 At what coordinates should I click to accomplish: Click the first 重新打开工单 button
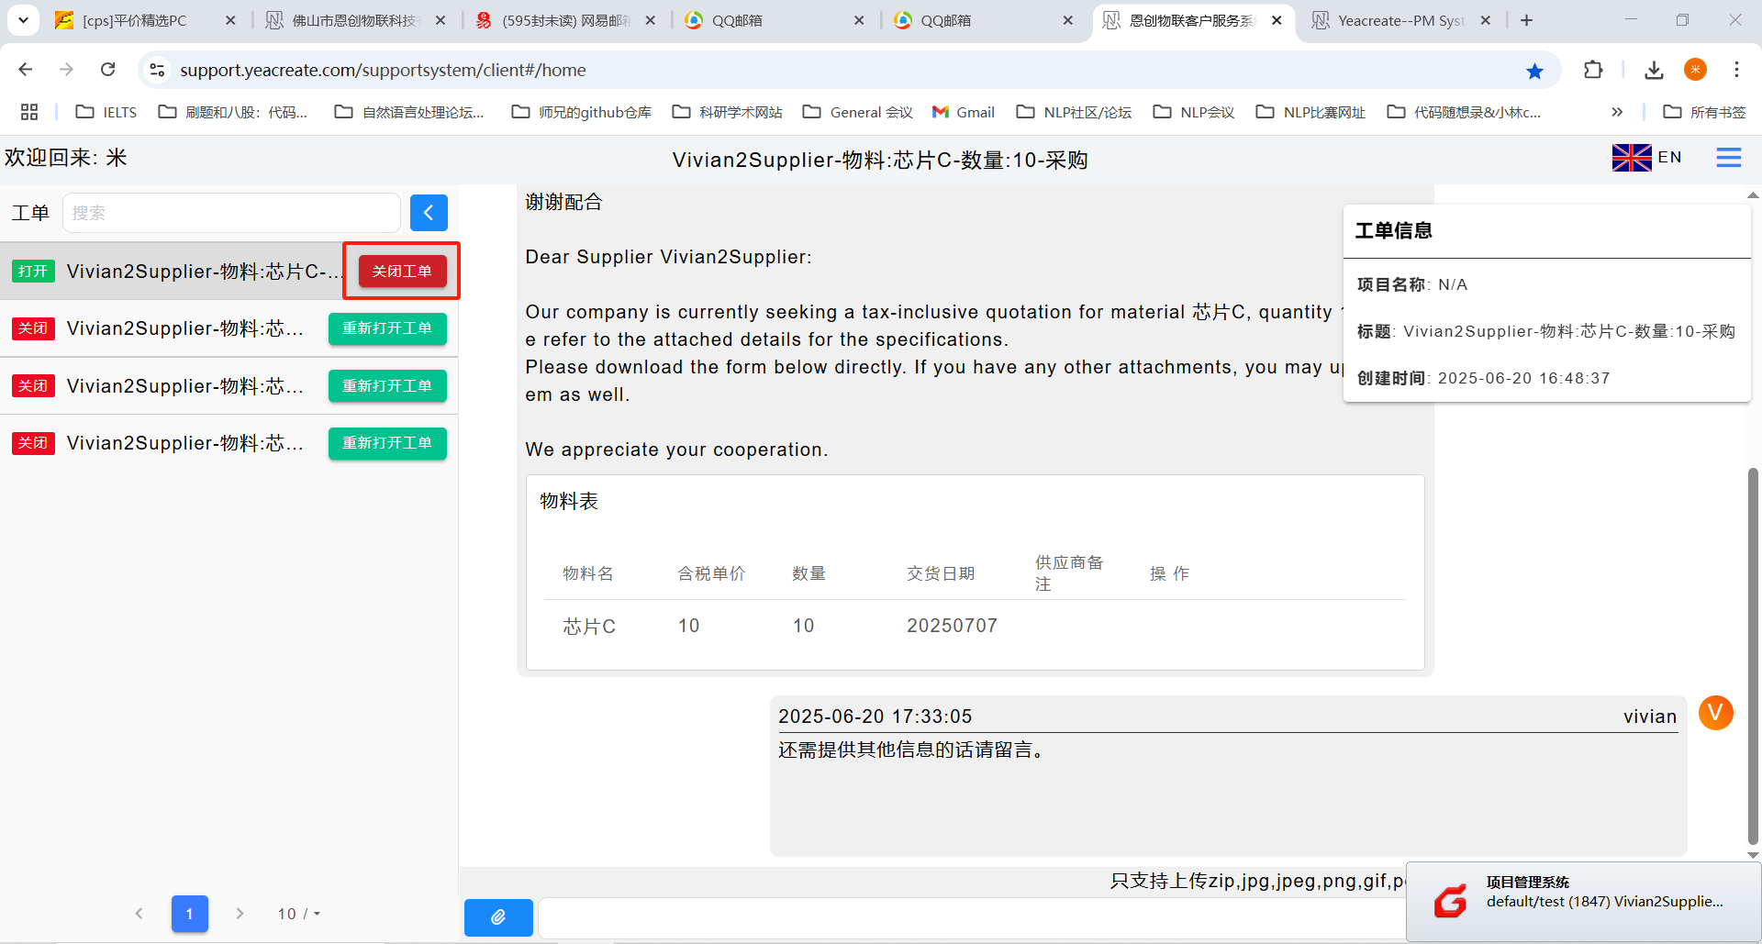click(387, 328)
